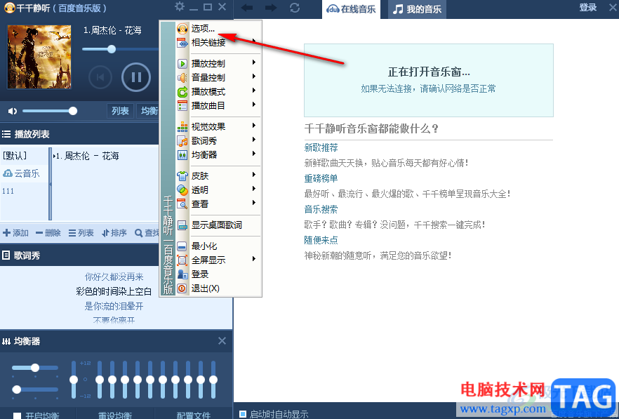
Task: Click the 查看 magnifier icon
Action: 182,204
